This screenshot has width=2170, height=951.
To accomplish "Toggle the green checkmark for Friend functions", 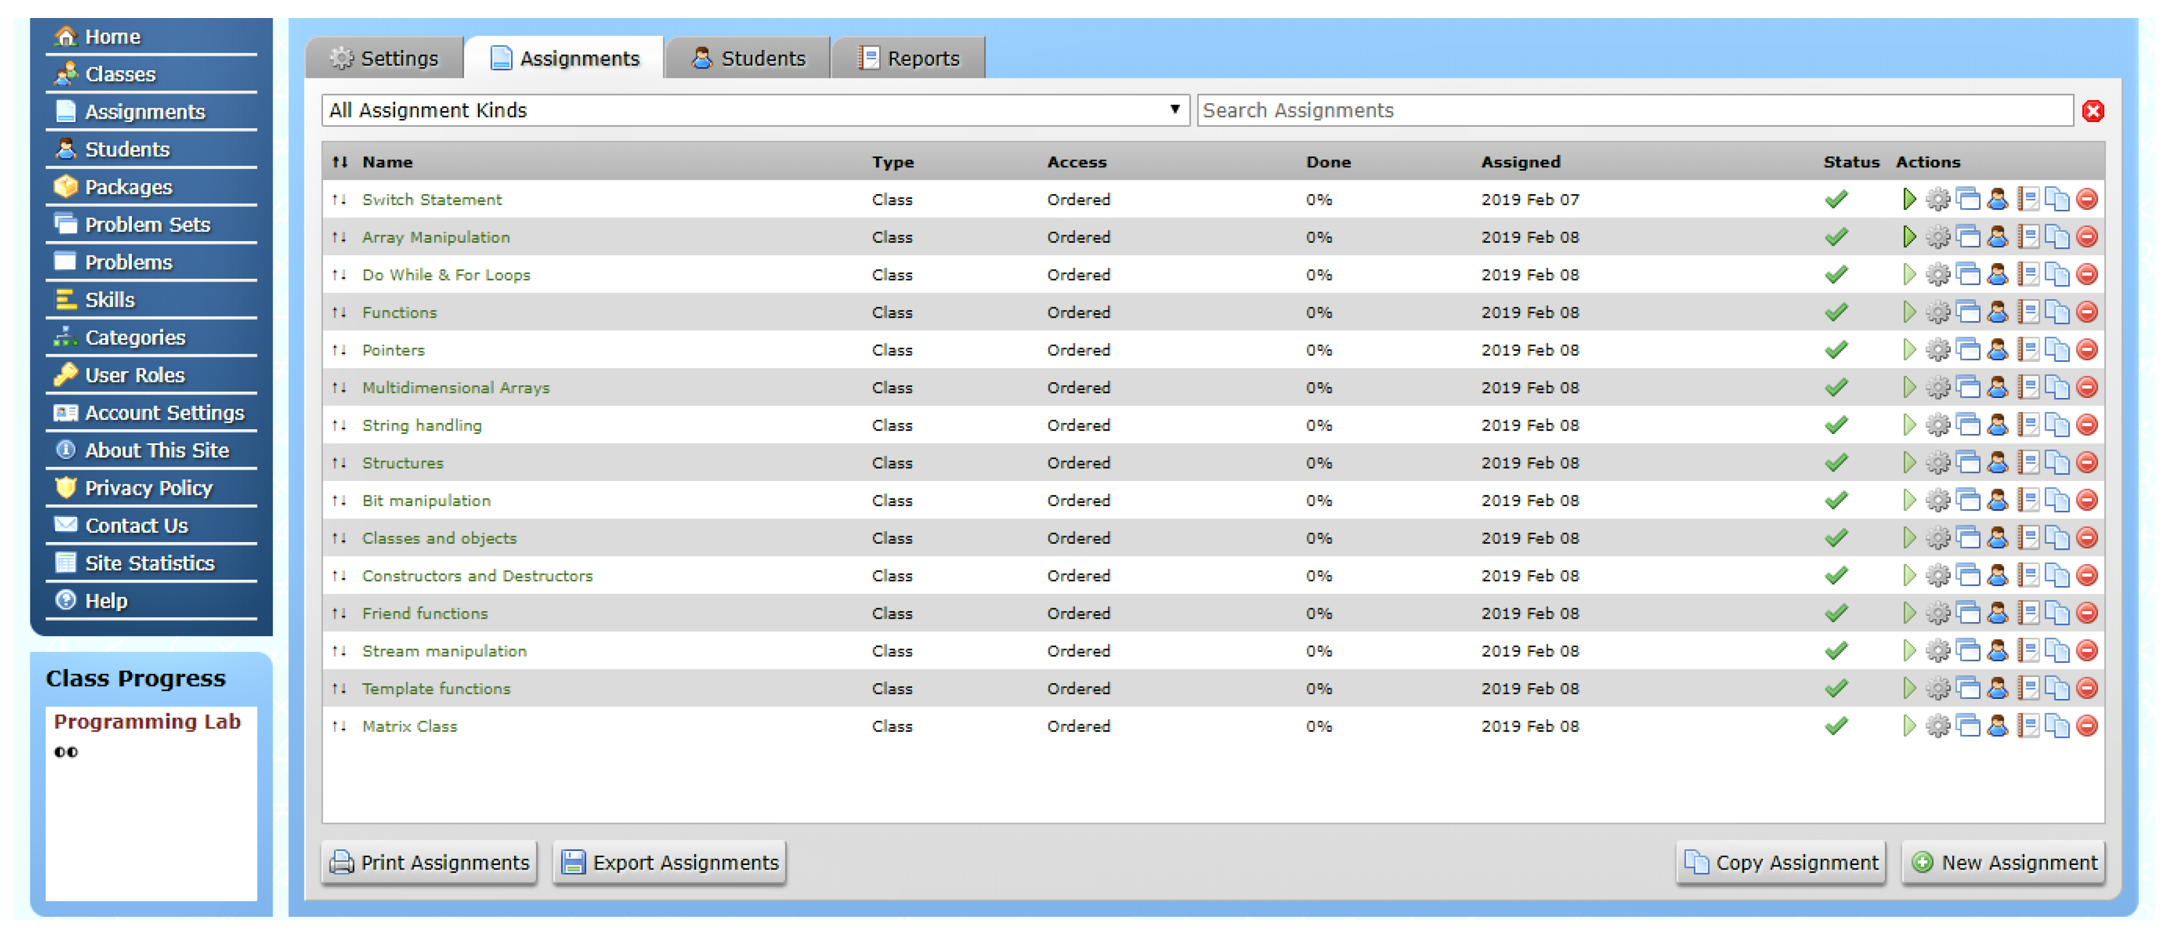I will click(1837, 612).
